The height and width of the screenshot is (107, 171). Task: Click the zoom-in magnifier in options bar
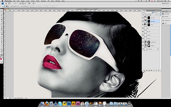pyautogui.click(x=7, y=6)
